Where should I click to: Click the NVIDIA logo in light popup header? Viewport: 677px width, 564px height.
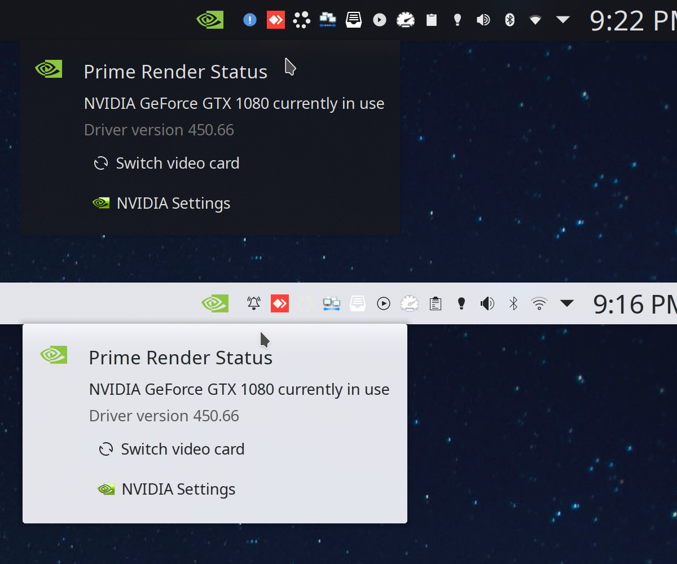click(54, 355)
